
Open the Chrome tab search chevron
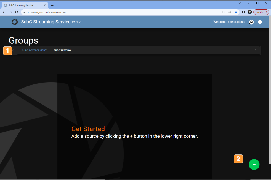(240, 3)
